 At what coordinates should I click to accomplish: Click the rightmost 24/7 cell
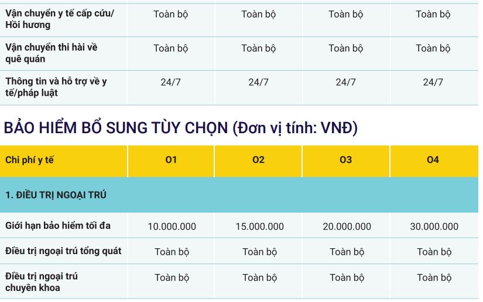click(x=433, y=82)
